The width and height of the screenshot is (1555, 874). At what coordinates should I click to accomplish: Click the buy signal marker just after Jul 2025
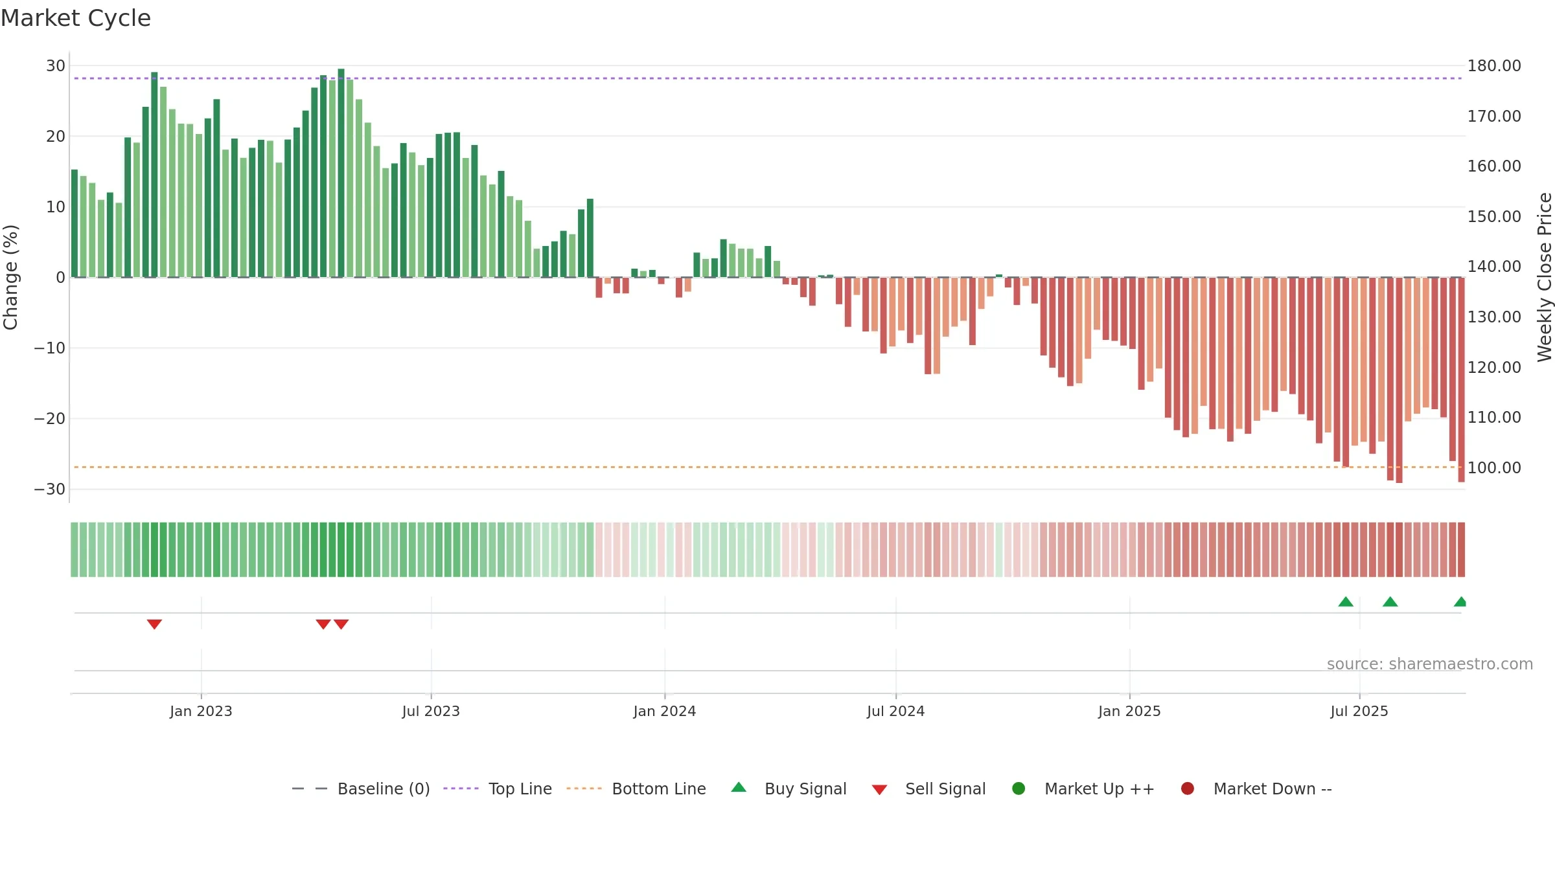[x=1390, y=601]
